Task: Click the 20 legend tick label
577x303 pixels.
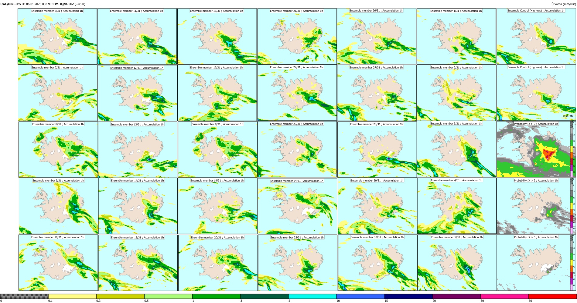Action: coord(434,301)
